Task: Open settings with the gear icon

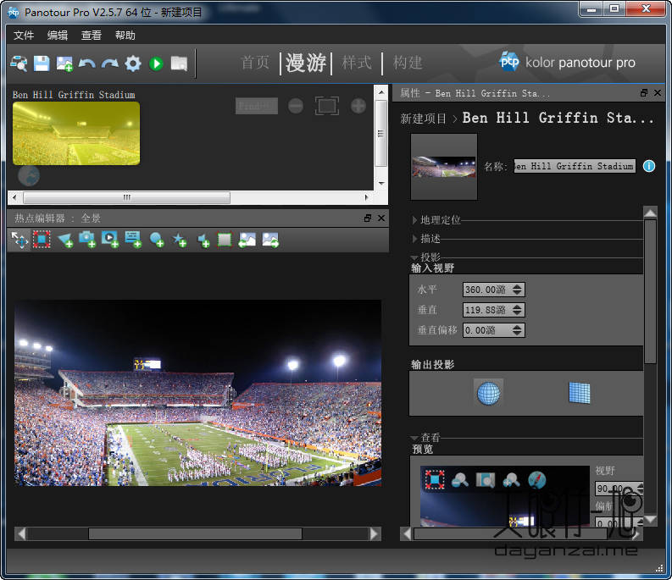Action: 133,64
